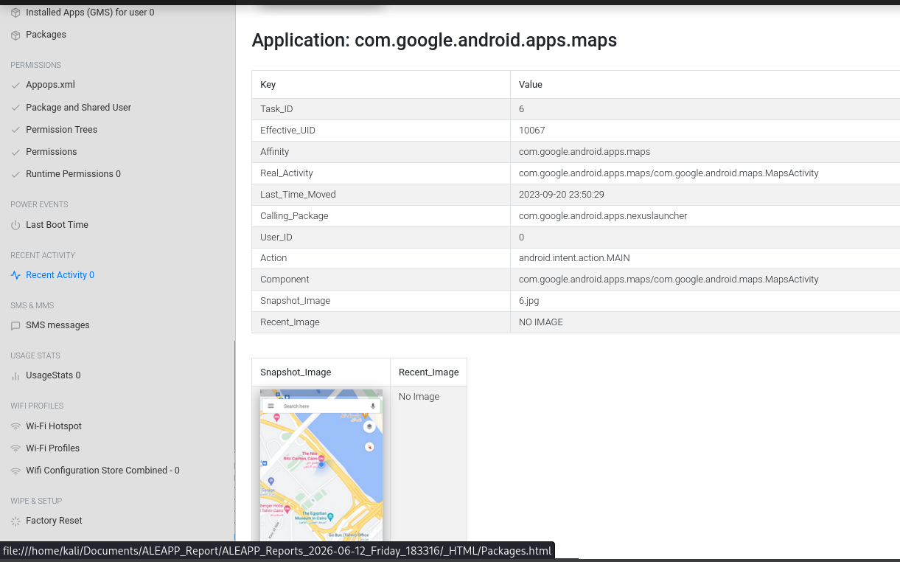Screen dimensions: 900x562
Task: Click the checkmark icon beside Package and Shared User
Action: click(15, 108)
